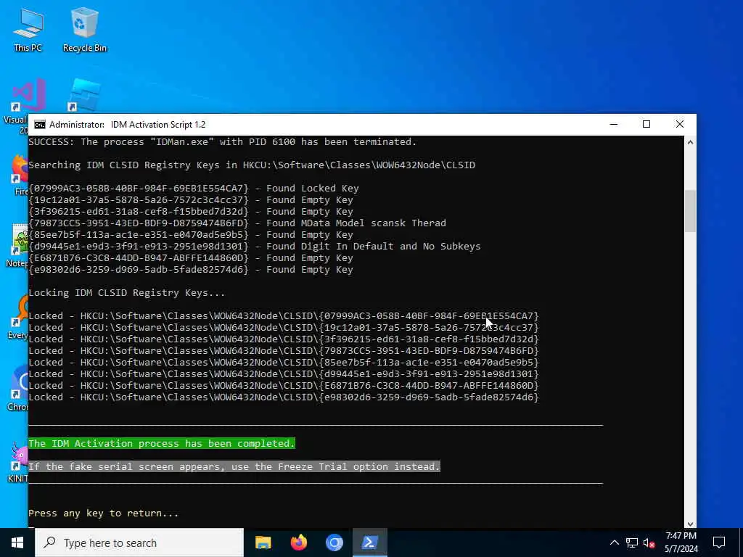
Task: Click the Windows Start button
Action: [x=17, y=542]
